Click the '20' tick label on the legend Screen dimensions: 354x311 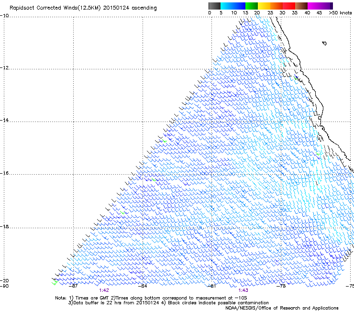(x=257, y=13)
